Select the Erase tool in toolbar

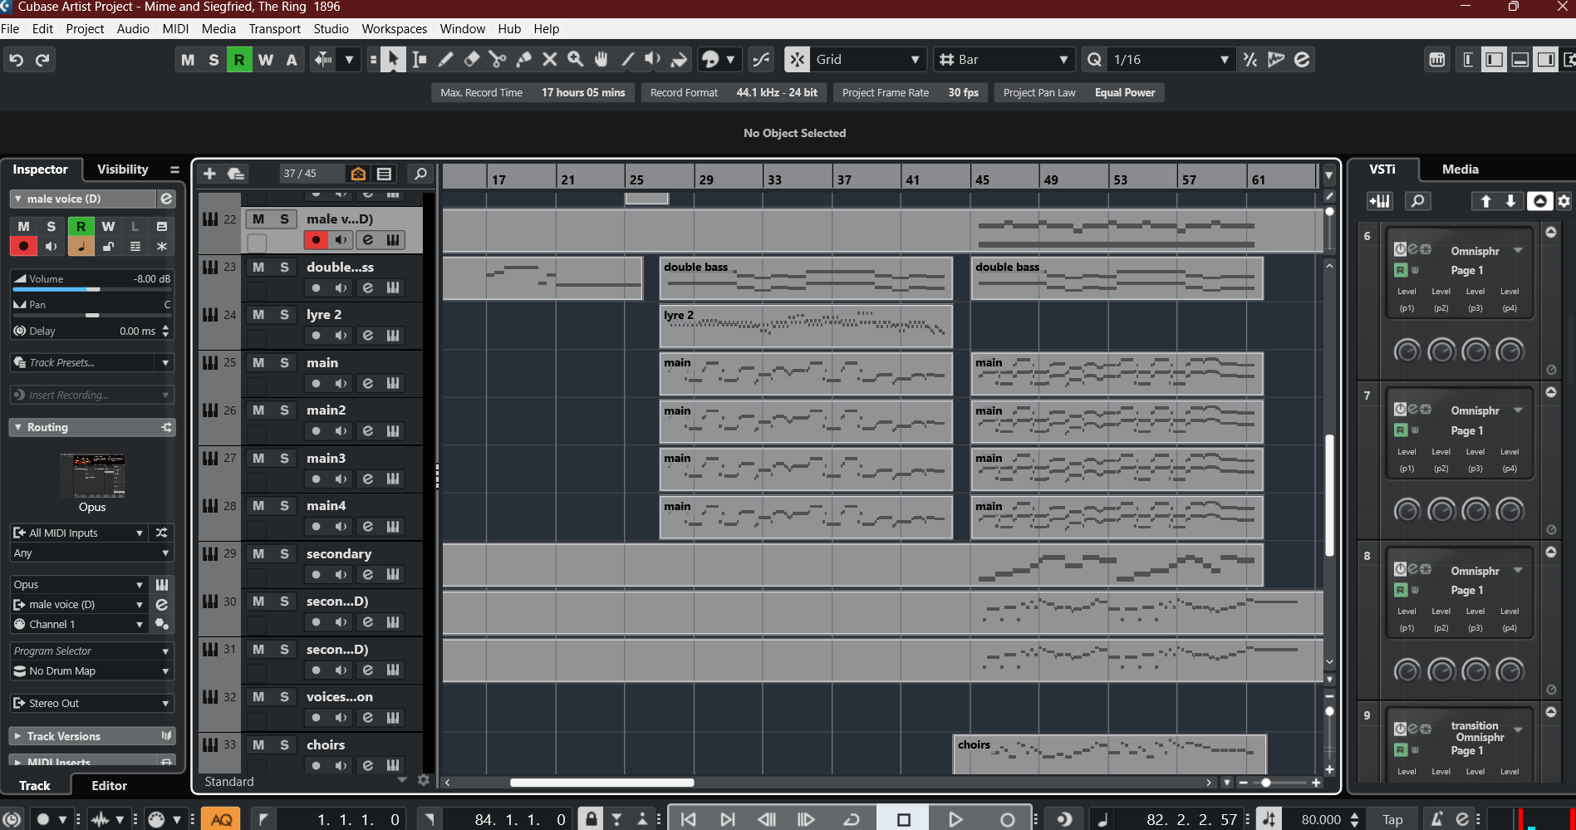tap(472, 59)
